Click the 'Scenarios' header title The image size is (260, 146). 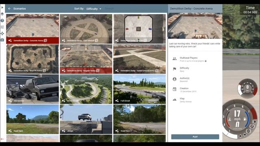tap(19, 9)
